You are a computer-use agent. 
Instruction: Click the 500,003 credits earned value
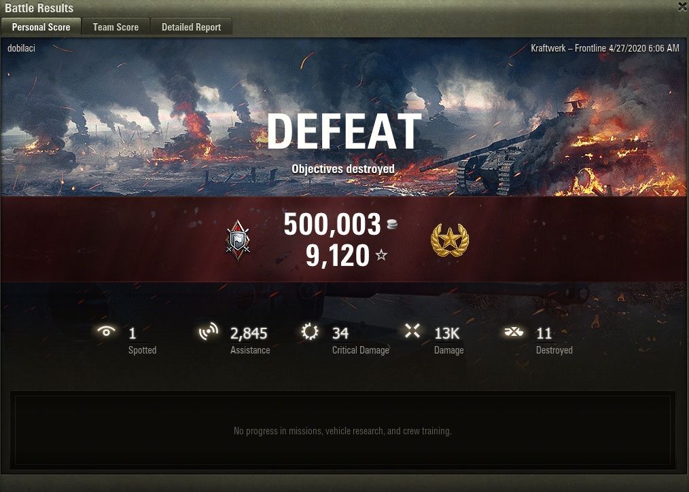tap(332, 224)
